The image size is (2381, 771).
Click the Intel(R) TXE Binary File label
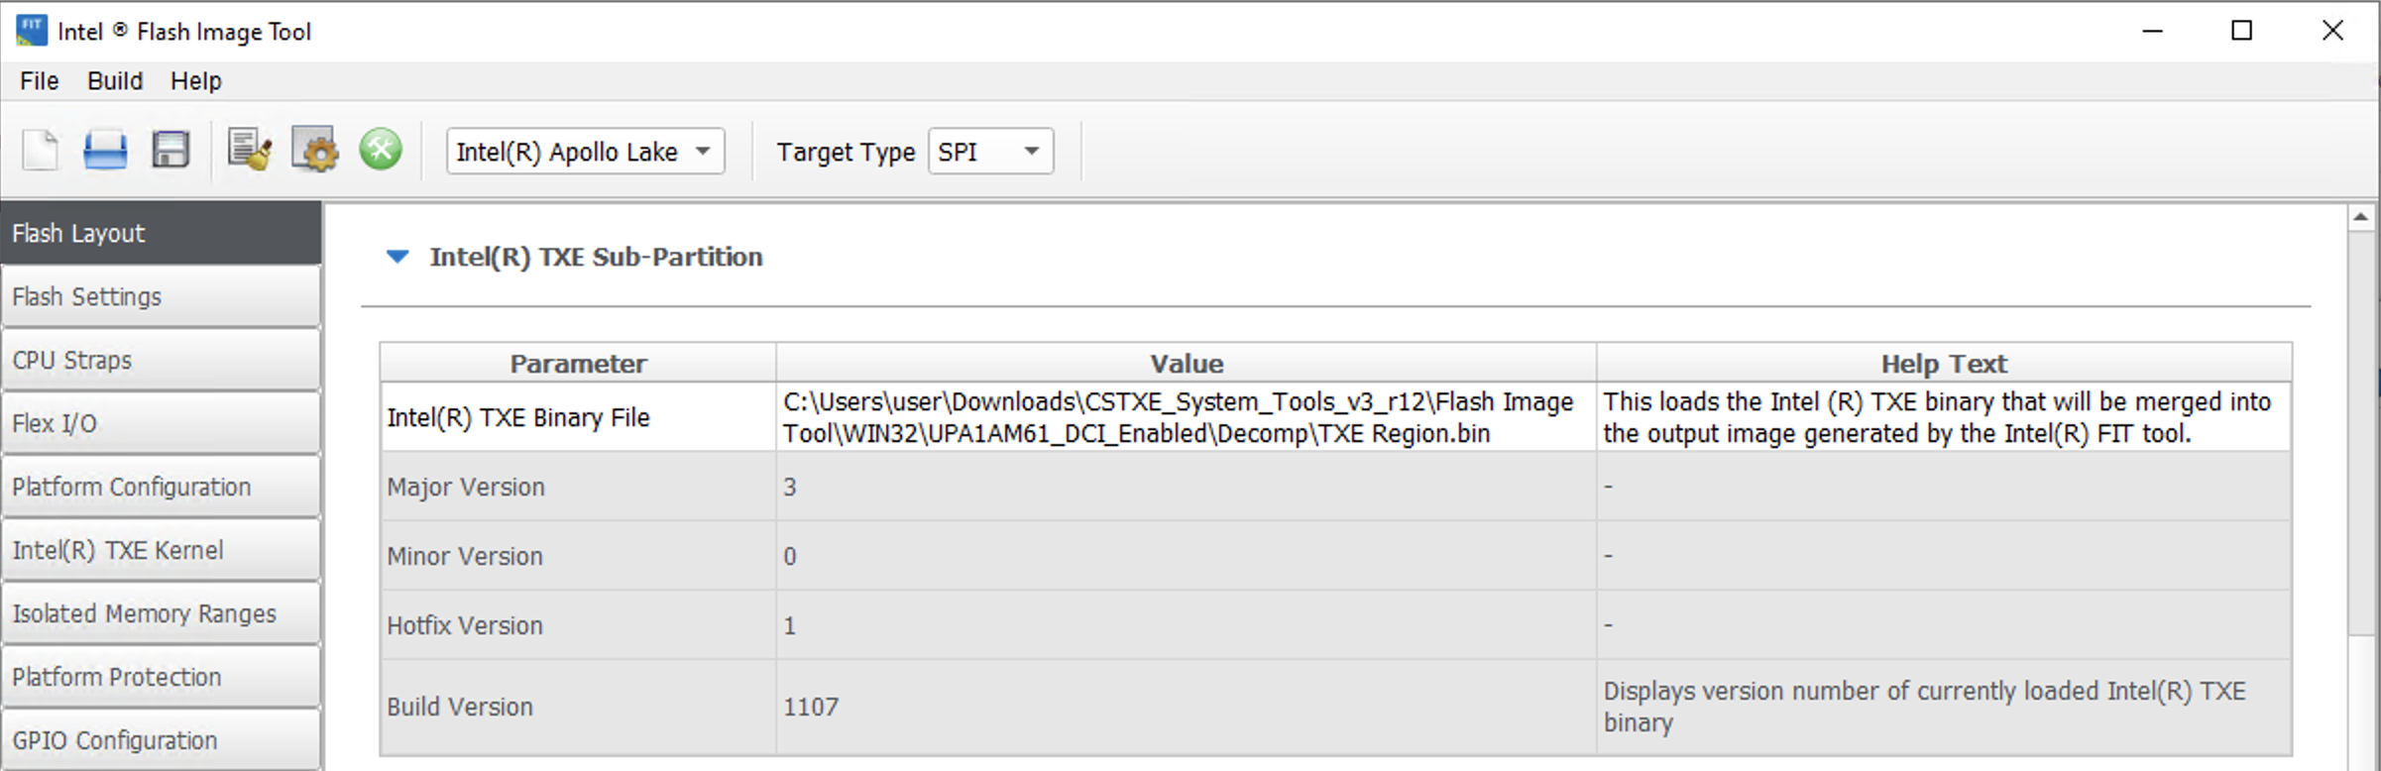click(518, 417)
